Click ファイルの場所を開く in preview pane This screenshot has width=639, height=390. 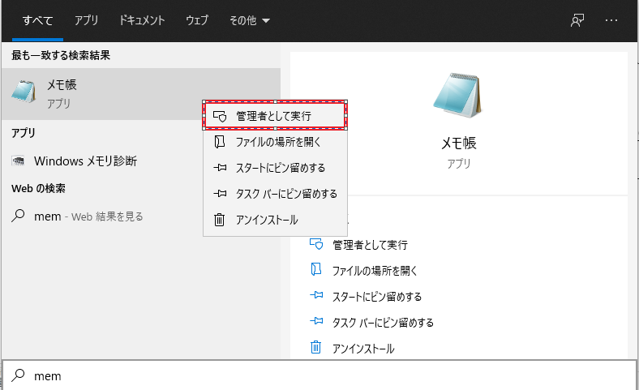(375, 271)
